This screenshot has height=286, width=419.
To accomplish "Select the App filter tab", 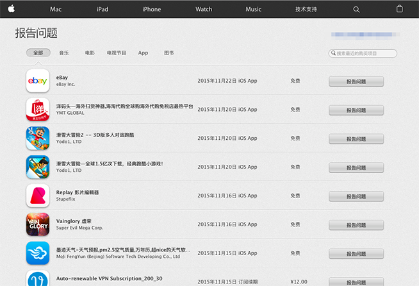I will [143, 53].
